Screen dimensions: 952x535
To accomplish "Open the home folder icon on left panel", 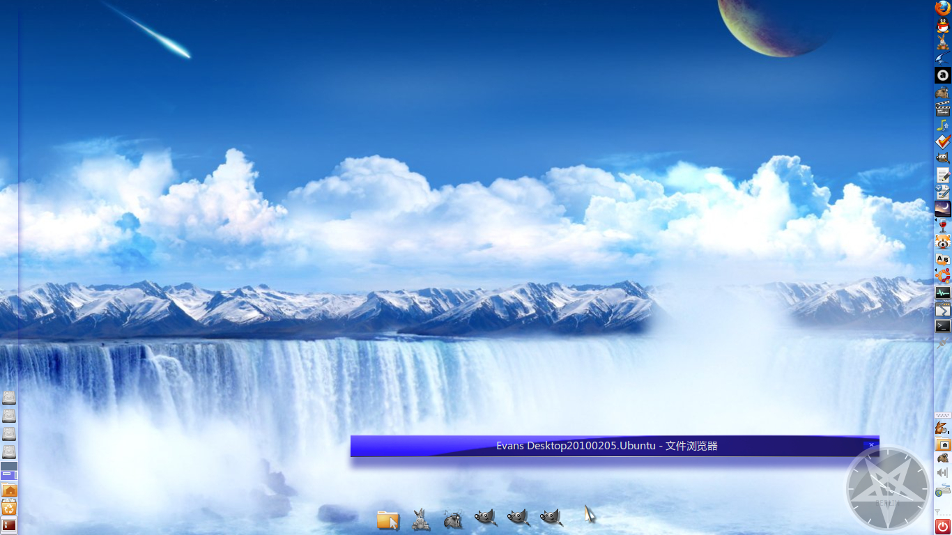I will tap(9, 490).
